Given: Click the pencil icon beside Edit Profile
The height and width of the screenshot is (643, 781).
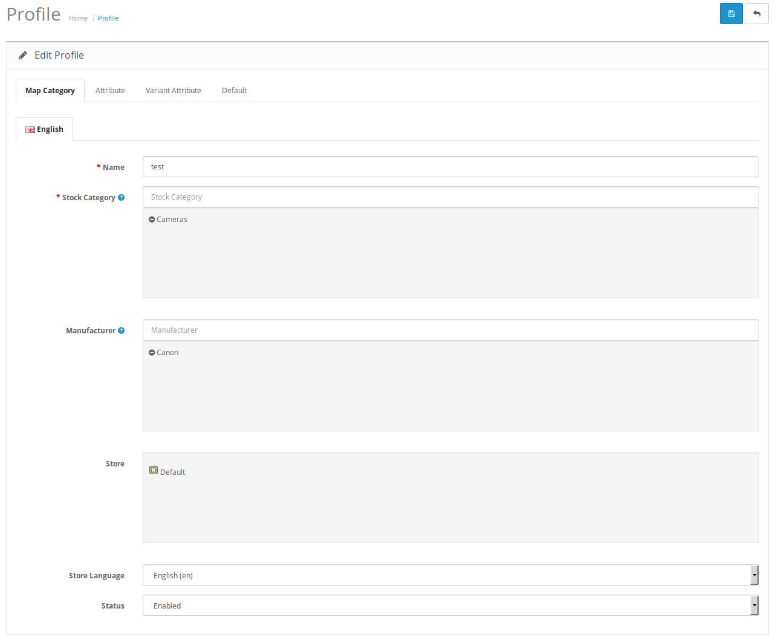Looking at the screenshot, I should pos(23,56).
